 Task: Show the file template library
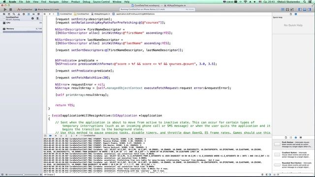pos(286,138)
